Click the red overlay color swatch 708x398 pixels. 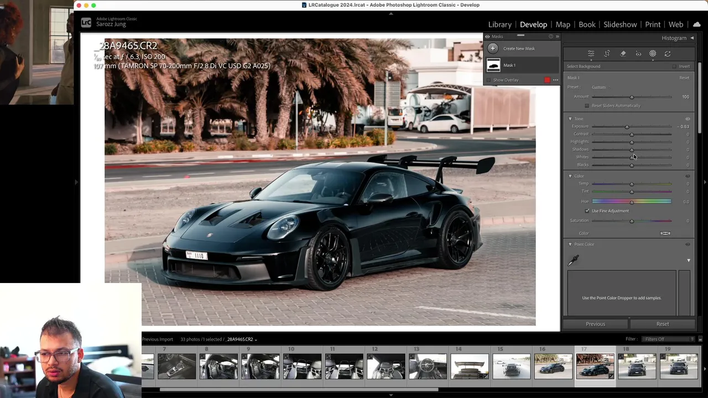pyautogui.click(x=547, y=80)
